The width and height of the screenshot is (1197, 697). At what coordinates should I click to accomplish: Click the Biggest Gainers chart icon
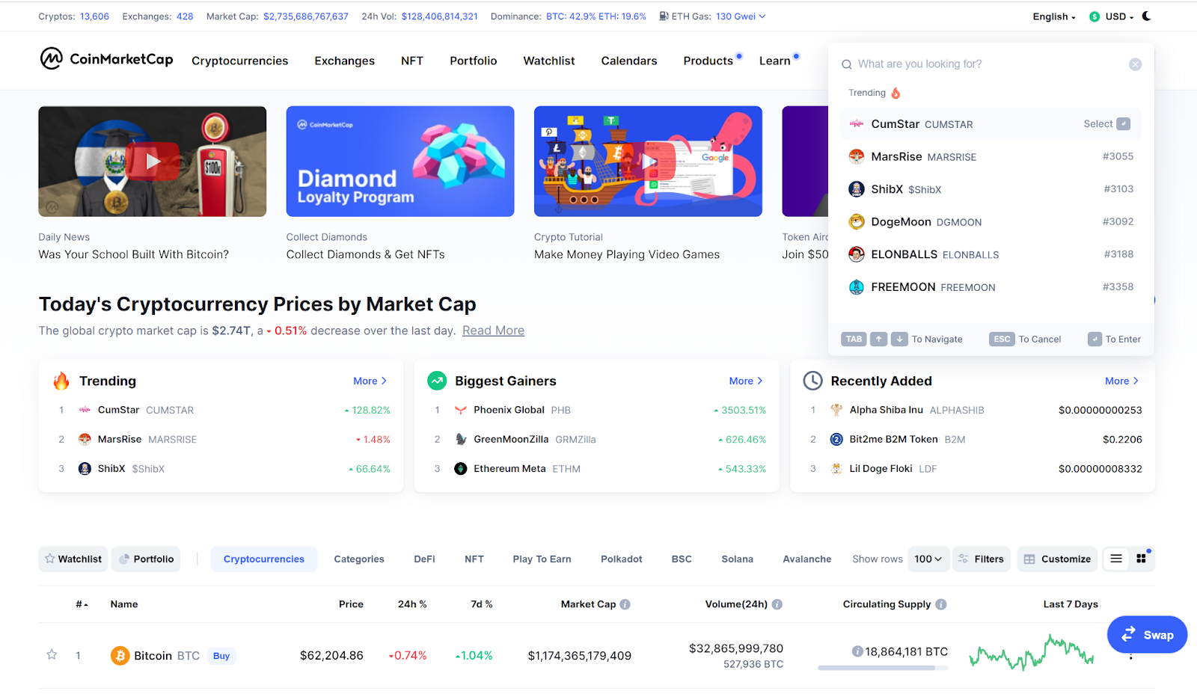tap(437, 381)
